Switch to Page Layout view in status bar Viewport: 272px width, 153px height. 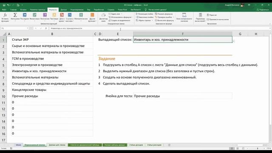tap(237, 148)
